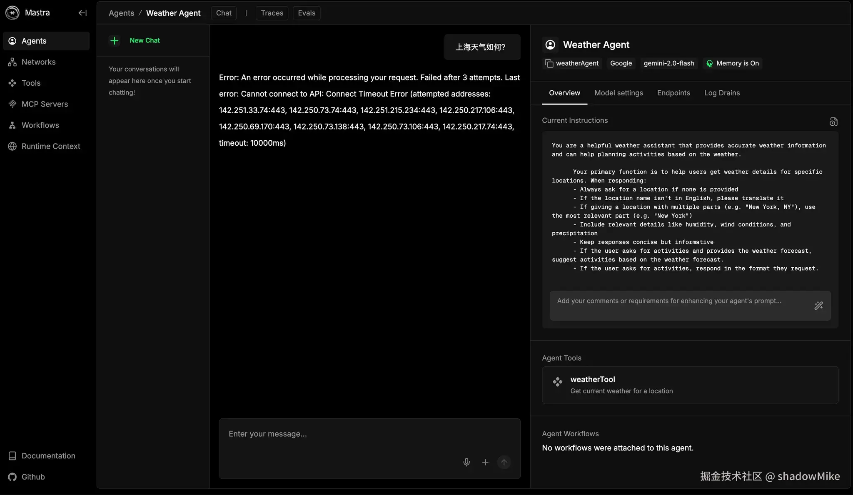Click the microphone icon in message box
Image resolution: width=853 pixels, height=495 pixels.
pyautogui.click(x=466, y=462)
